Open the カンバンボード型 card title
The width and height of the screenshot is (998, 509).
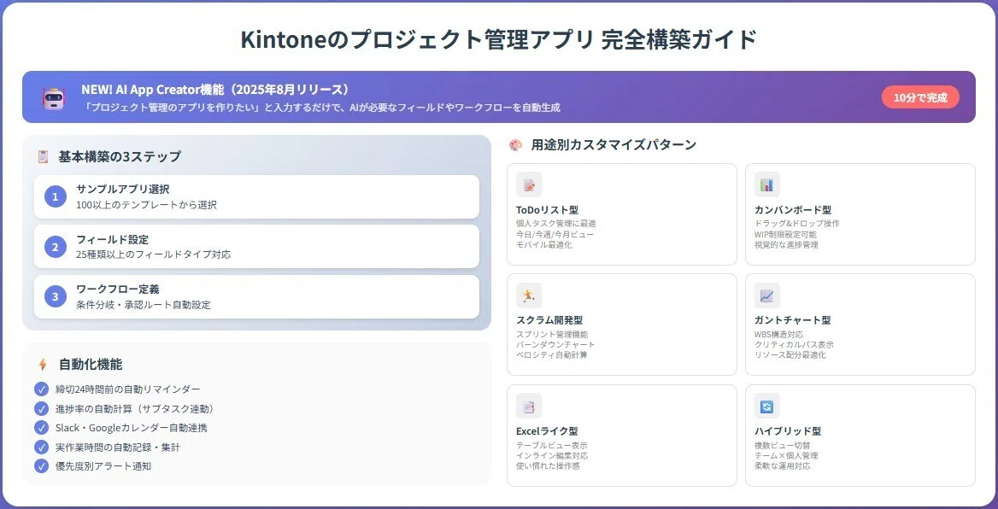[x=792, y=210]
